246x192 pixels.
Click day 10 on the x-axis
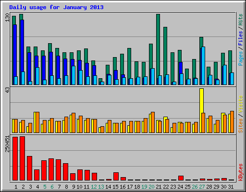click(79, 187)
